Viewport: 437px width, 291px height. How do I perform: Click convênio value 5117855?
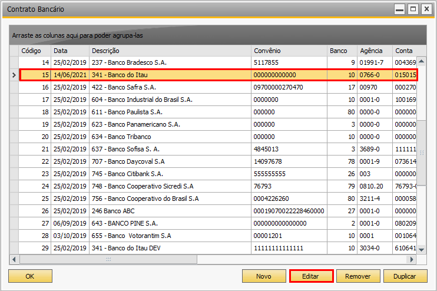coord(289,62)
